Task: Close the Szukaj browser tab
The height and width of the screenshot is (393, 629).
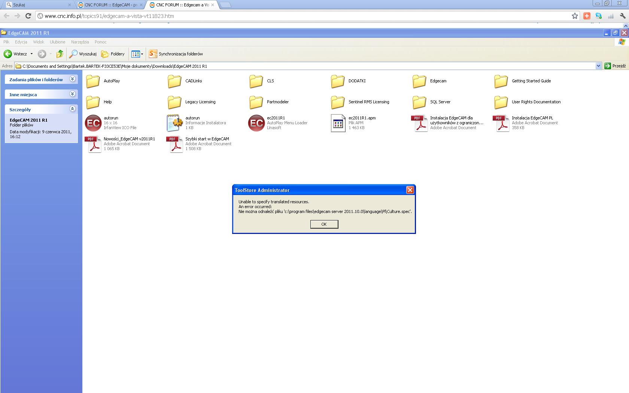Action: [70, 5]
